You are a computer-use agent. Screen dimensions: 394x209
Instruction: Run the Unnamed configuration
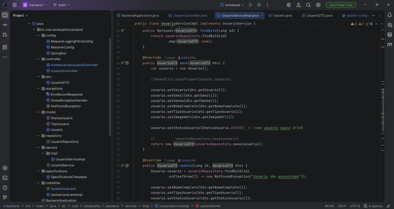pos(251,5)
